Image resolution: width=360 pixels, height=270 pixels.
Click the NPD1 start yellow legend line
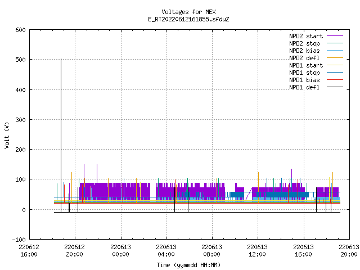tap(335, 65)
